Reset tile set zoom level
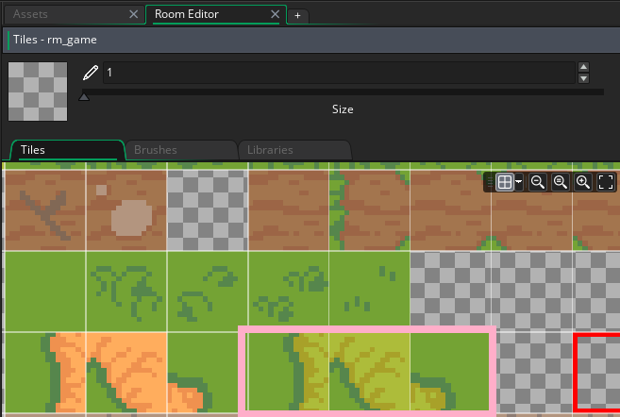The image size is (620, 417). [x=560, y=182]
